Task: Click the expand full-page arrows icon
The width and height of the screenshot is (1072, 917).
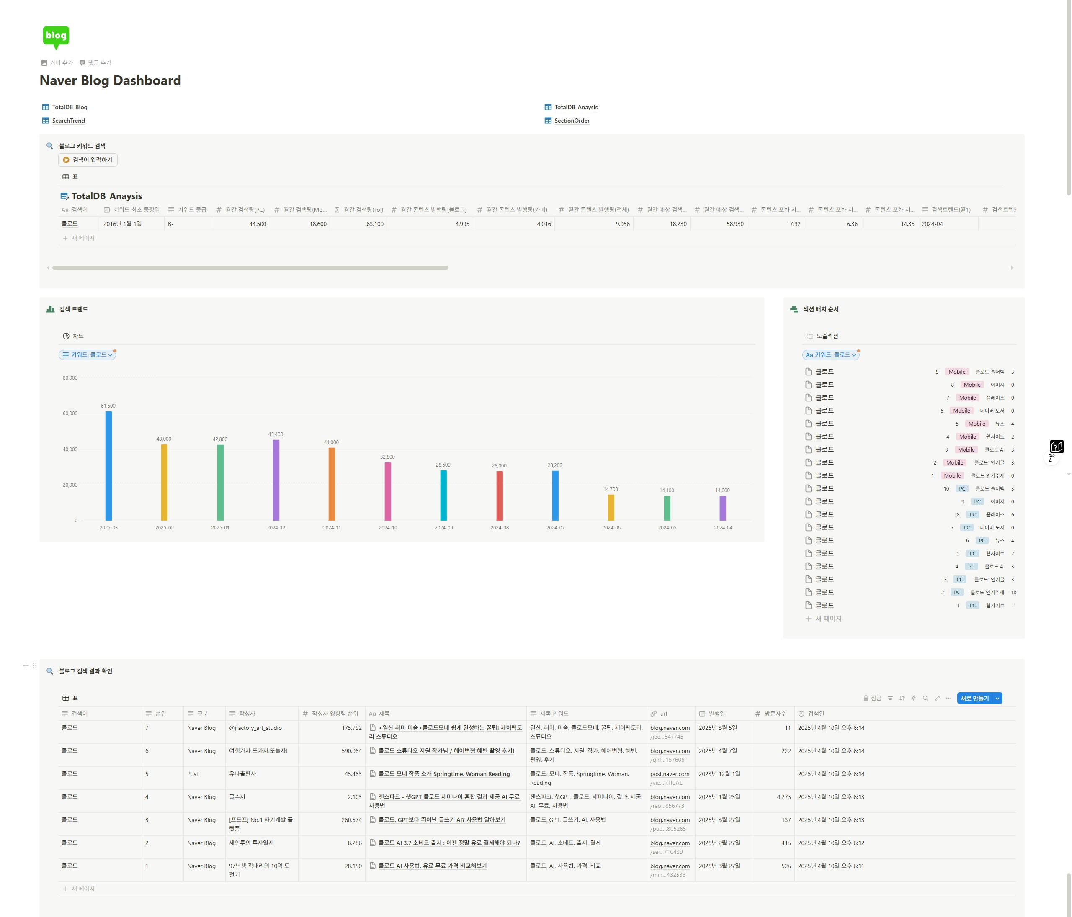Action: point(937,698)
